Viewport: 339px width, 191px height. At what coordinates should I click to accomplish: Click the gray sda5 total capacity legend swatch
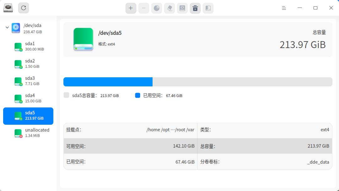(x=66, y=95)
